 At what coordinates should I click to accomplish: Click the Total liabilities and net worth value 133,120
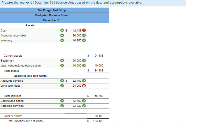98,121
